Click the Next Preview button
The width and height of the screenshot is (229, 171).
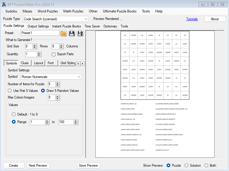[38, 166]
